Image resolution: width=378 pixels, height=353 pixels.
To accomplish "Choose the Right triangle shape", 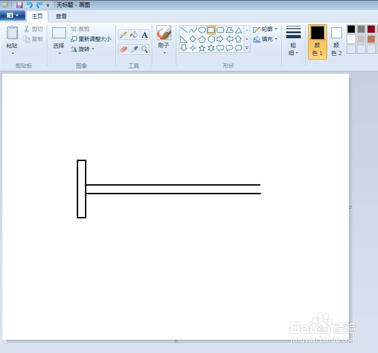I will pos(184,39).
